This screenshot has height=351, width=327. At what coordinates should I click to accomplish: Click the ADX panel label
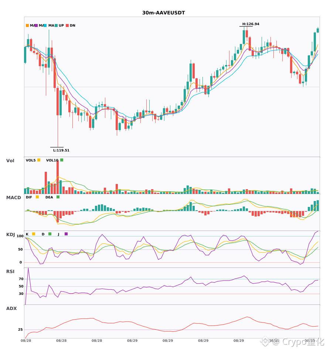point(11,309)
